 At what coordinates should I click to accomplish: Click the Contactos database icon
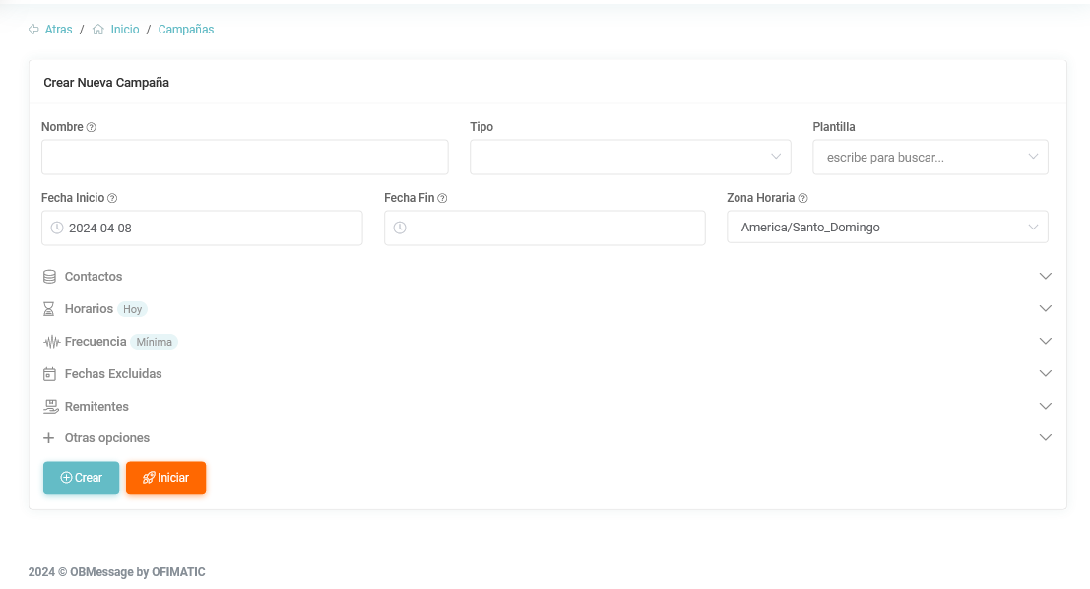click(x=49, y=277)
